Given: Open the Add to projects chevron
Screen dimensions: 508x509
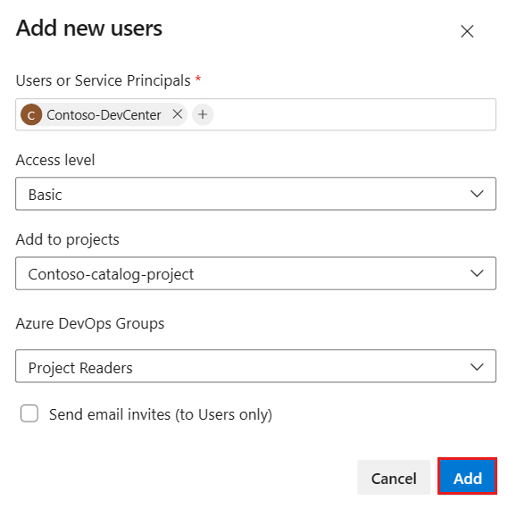Looking at the screenshot, I should (477, 273).
